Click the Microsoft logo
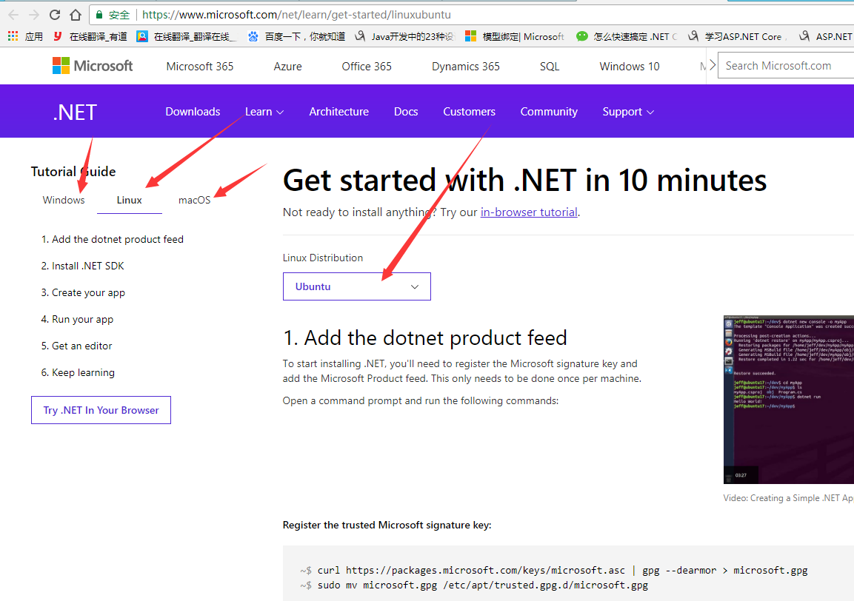854x601 pixels. tap(93, 66)
